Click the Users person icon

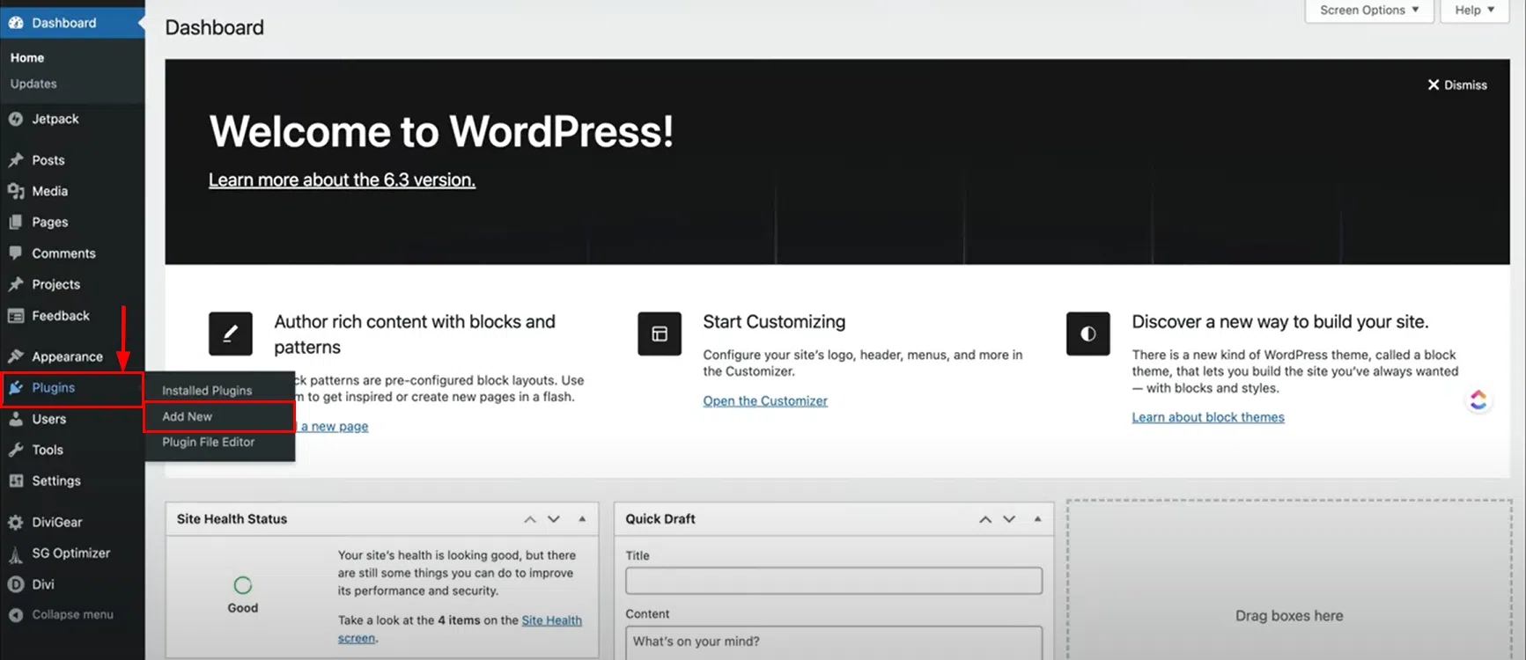[16, 419]
